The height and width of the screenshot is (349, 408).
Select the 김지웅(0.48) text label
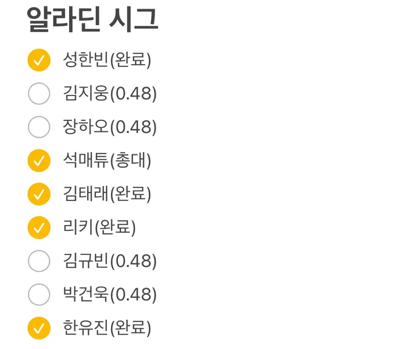(x=110, y=93)
